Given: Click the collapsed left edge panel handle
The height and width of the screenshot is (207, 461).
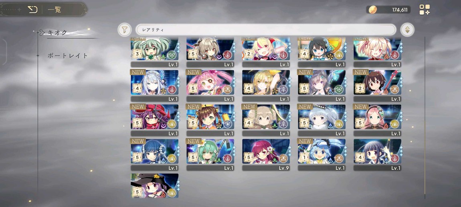Looking at the screenshot, I should coord(4,52).
